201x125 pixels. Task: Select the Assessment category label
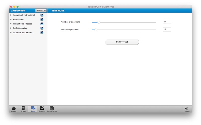pos(18,19)
